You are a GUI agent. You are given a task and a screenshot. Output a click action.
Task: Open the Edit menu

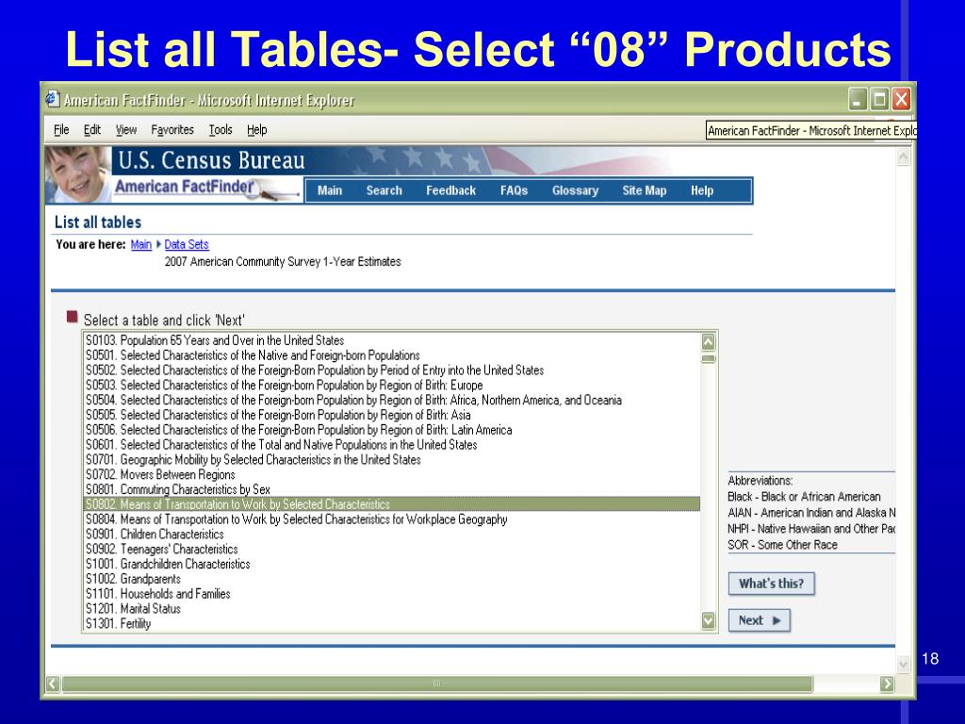[x=92, y=130]
